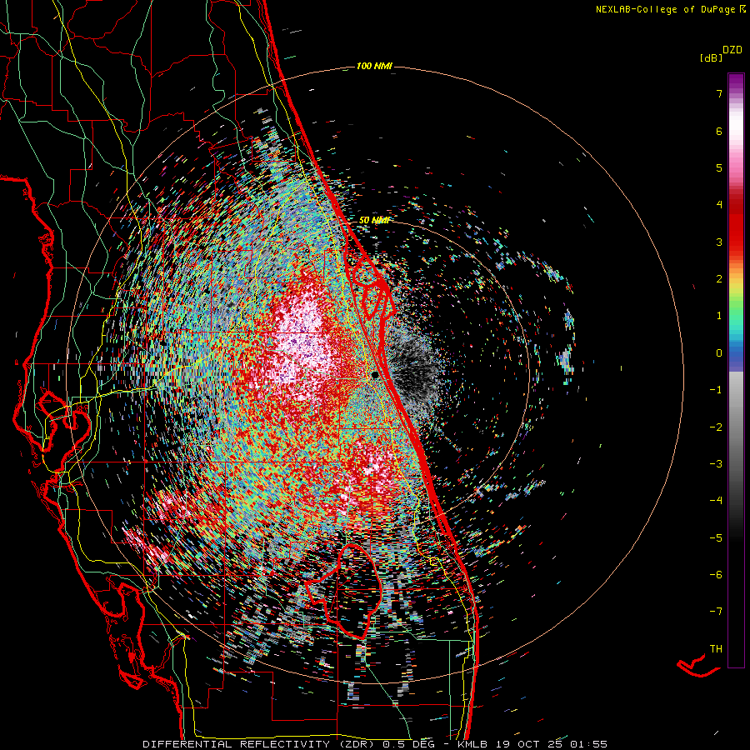Click the DZD label above the color scale
This screenshot has height=750, width=750.
(x=732, y=50)
